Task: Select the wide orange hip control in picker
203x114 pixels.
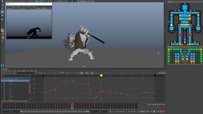Action: tap(185, 25)
